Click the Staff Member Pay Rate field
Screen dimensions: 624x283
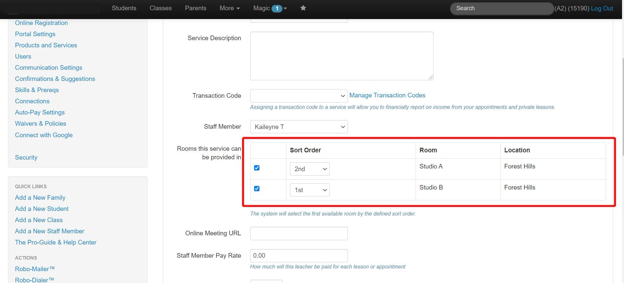299,256
